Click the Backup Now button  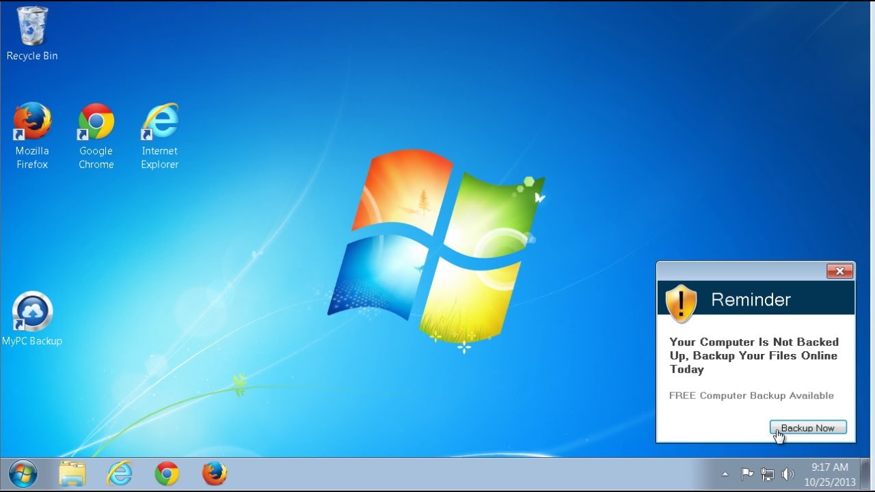click(x=808, y=428)
